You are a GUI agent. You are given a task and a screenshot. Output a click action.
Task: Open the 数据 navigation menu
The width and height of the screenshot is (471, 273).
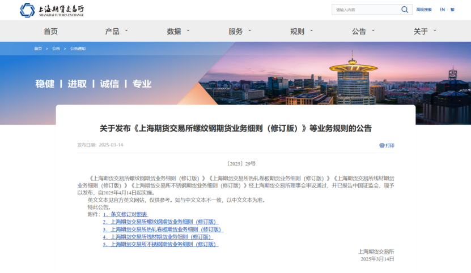174,32
